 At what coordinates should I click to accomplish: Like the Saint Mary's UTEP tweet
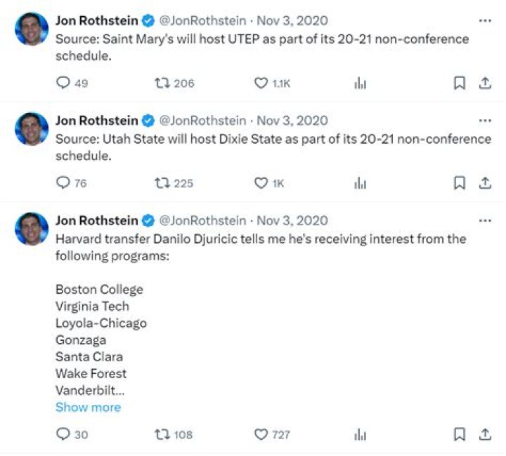point(261,83)
